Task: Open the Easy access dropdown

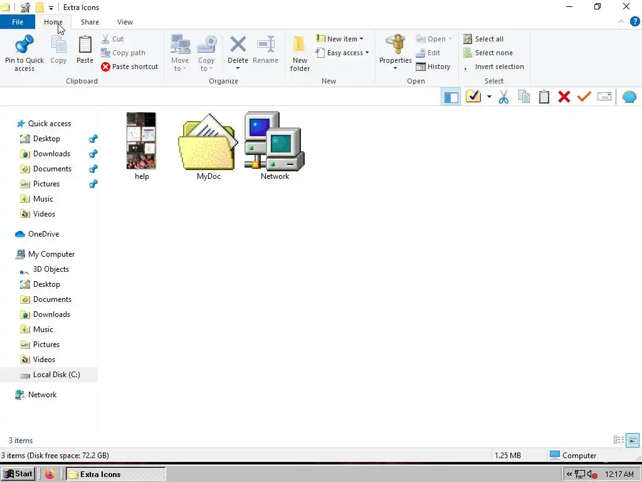Action: (x=367, y=53)
